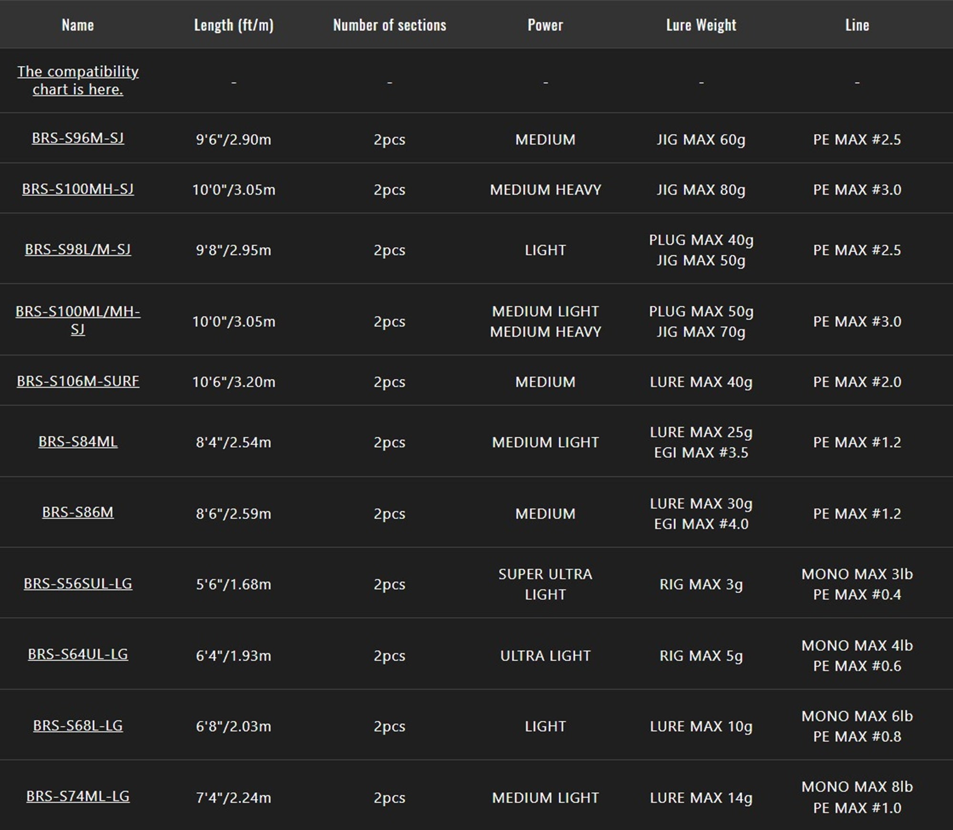The height and width of the screenshot is (830, 953).
Task: Open the BRS-S96M-SJ product link
Action: click(x=78, y=138)
